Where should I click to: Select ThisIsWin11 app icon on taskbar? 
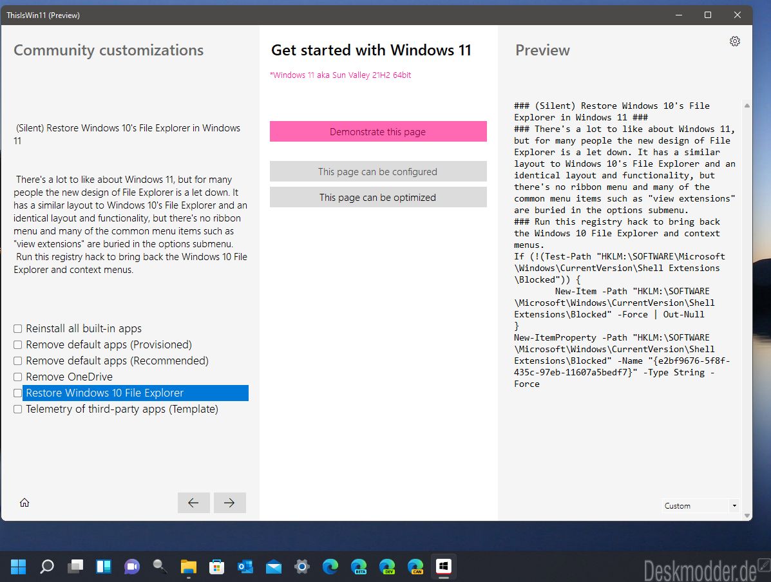[x=444, y=567]
